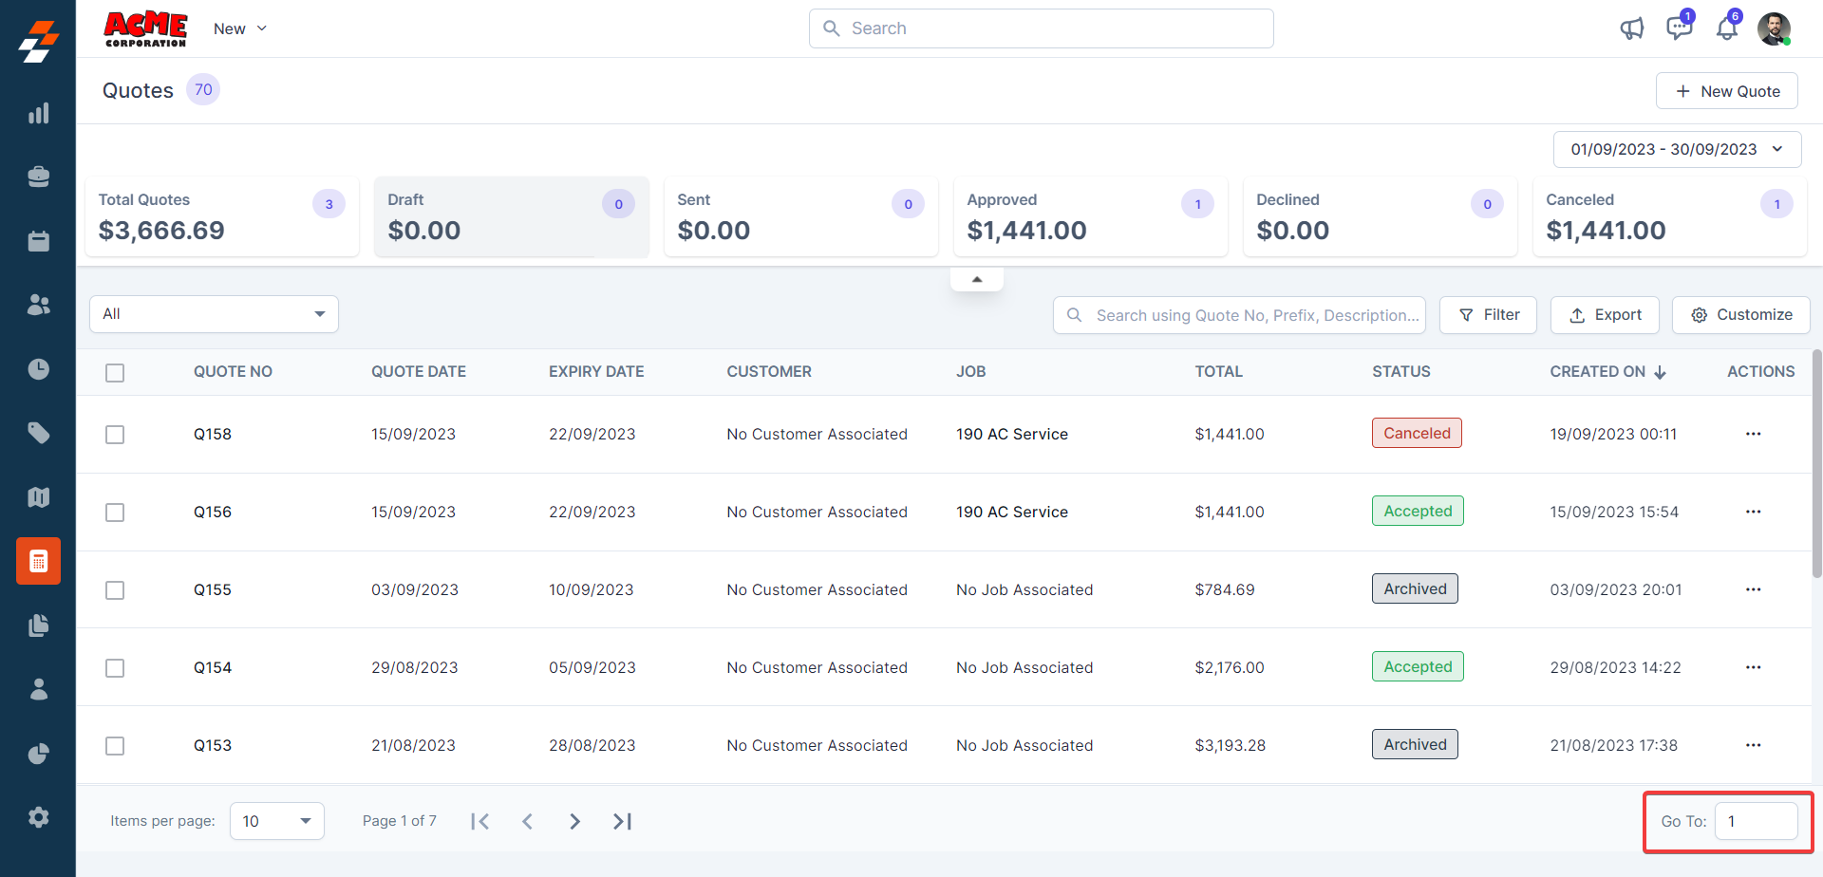Screen dimensions: 1823x877
Task: Click the Export button
Action: [x=1605, y=315]
